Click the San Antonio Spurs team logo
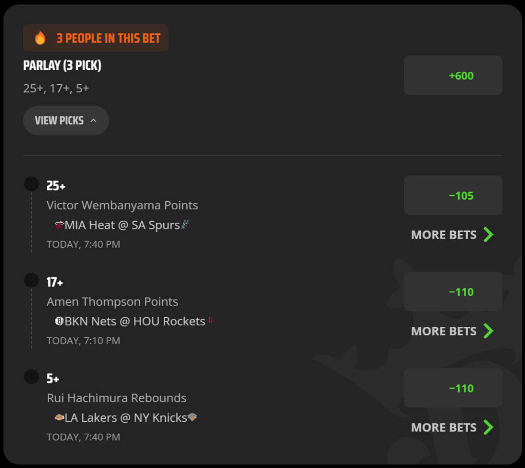 185,225
